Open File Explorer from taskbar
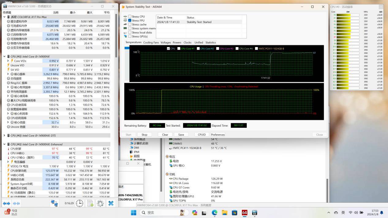 [224, 212]
